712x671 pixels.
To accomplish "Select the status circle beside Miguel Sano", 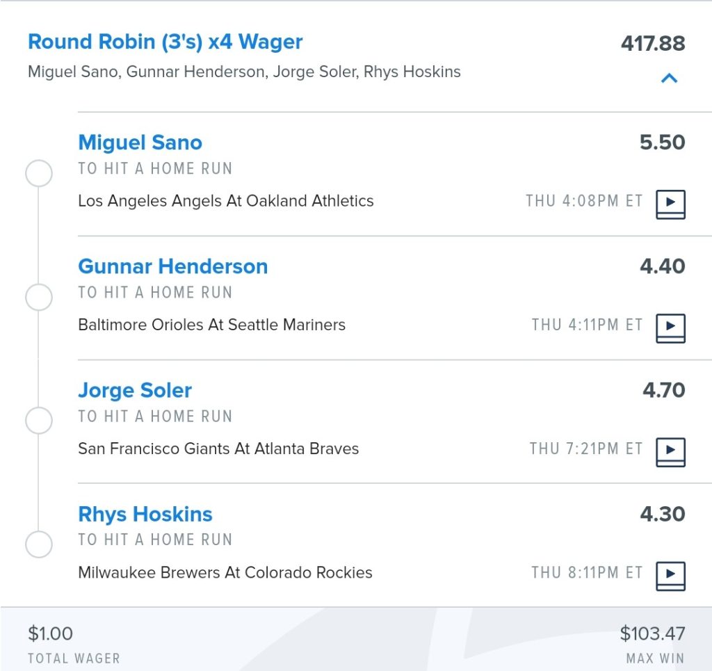I will point(39,173).
